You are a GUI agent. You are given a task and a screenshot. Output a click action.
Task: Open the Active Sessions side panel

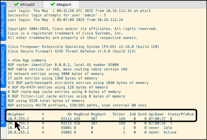pyautogui.click(x=3, y=109)
